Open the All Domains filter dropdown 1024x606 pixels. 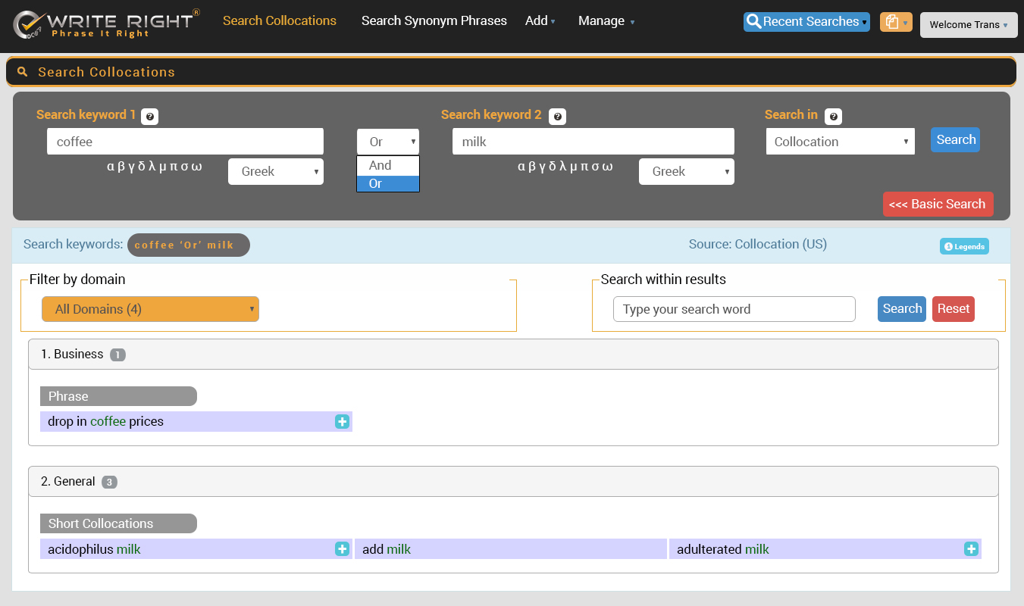(150, 309)
